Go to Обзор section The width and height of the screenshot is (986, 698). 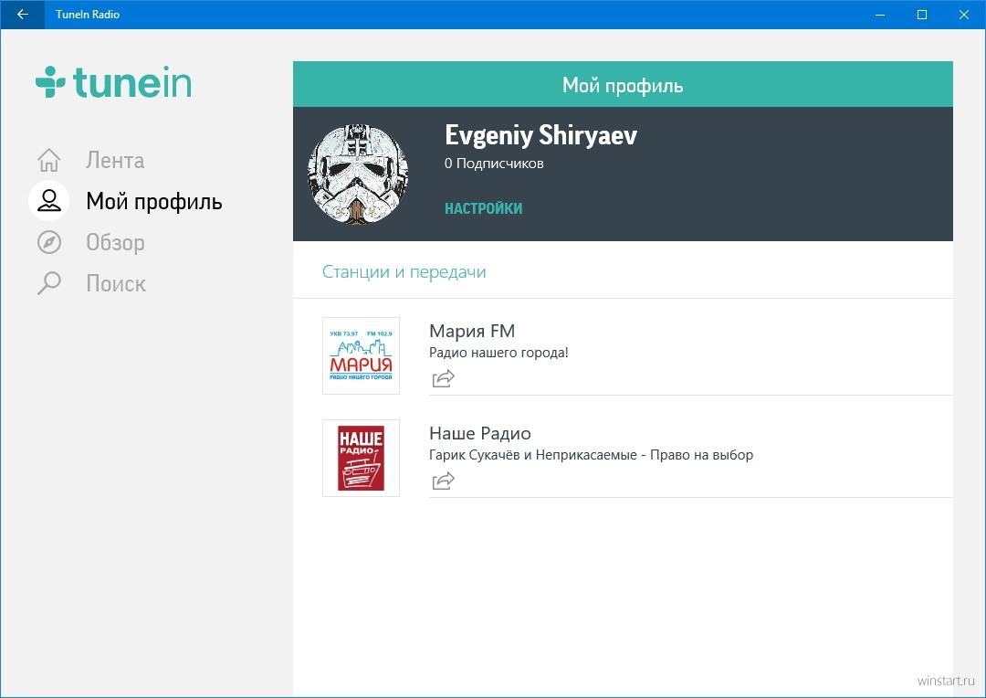(116, 242)
